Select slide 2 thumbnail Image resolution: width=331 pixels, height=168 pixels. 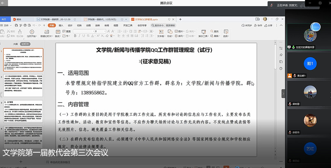(23, 85)
